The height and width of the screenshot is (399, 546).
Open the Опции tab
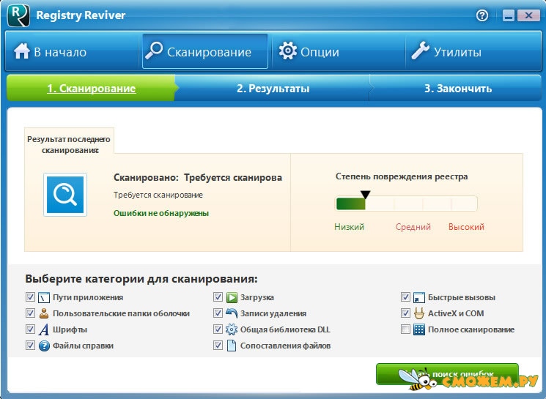click(x=338, y=51)
